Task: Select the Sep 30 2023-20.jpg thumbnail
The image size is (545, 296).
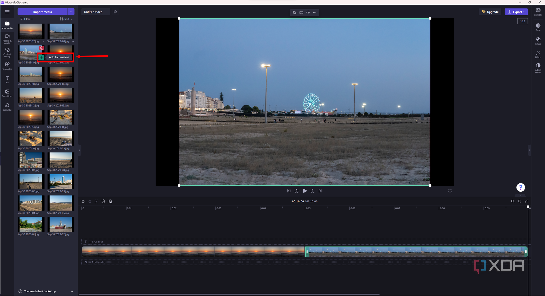Action: 60,31
